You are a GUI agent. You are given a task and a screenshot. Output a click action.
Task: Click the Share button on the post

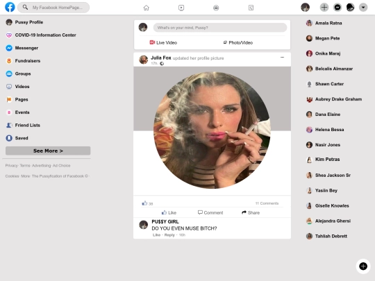[251, 213]
